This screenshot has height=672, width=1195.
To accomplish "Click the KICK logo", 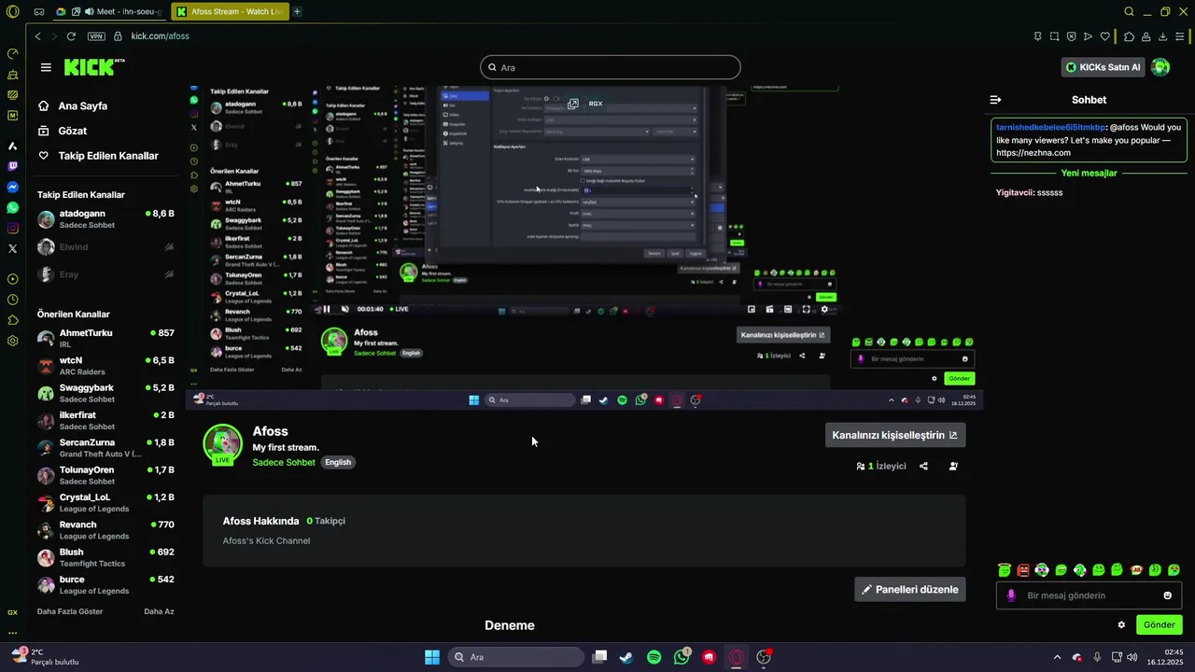I will (93, 67).
